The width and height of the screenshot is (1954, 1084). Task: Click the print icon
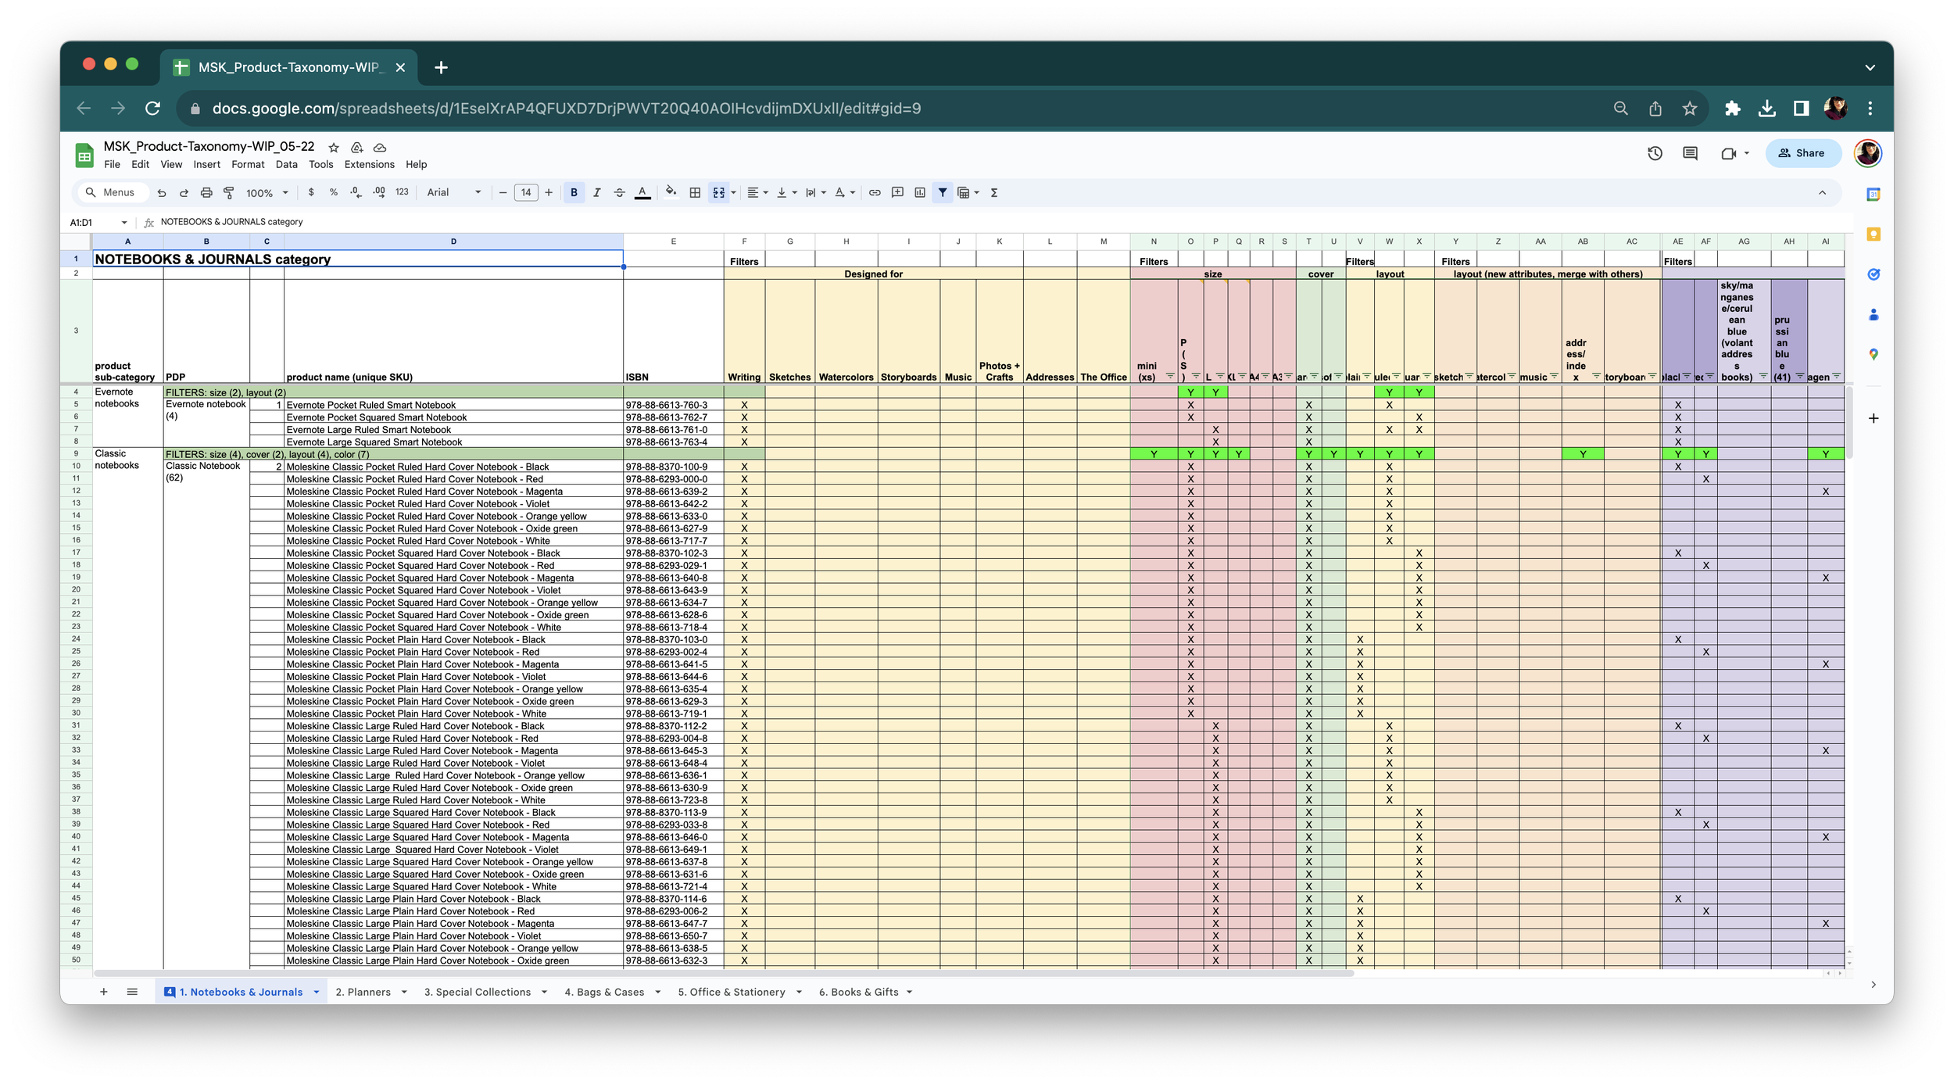[x=206, y=192]
